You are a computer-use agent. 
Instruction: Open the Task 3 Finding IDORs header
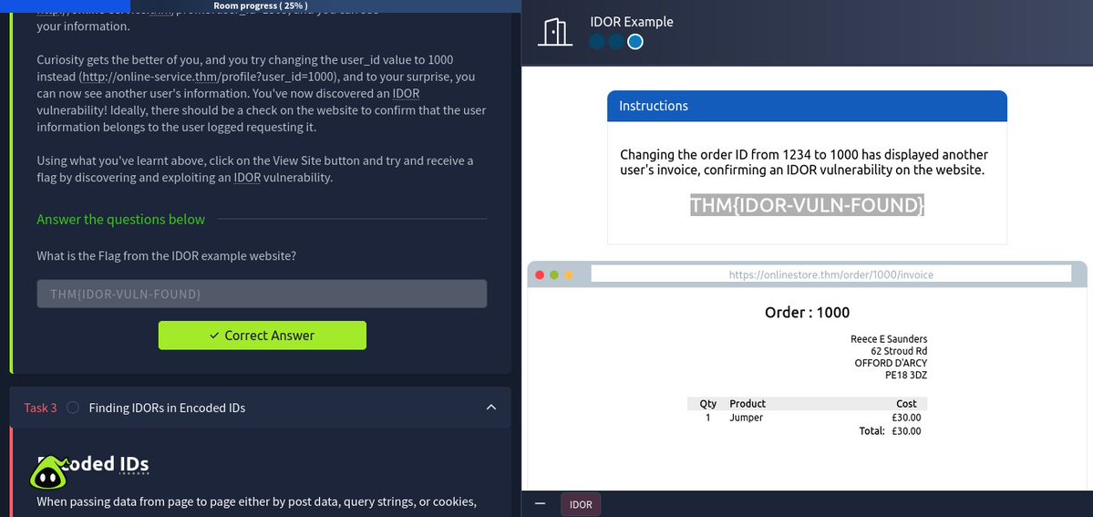[x=261, y=408]
